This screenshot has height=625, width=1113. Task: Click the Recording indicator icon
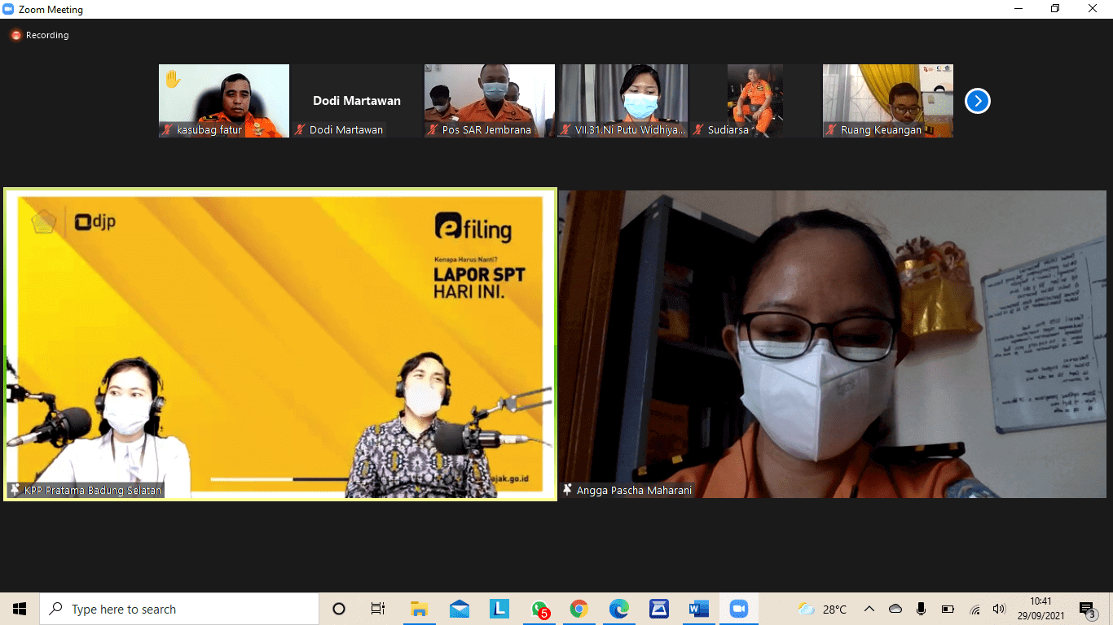15,36
